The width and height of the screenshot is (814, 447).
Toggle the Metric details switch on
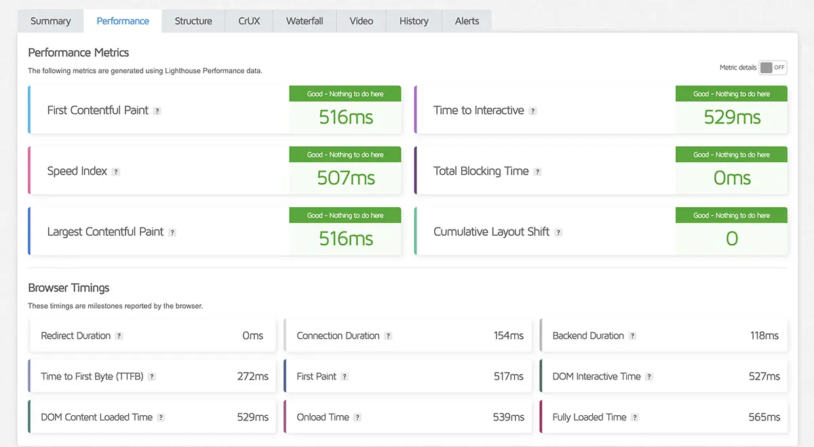click(773, 68)
